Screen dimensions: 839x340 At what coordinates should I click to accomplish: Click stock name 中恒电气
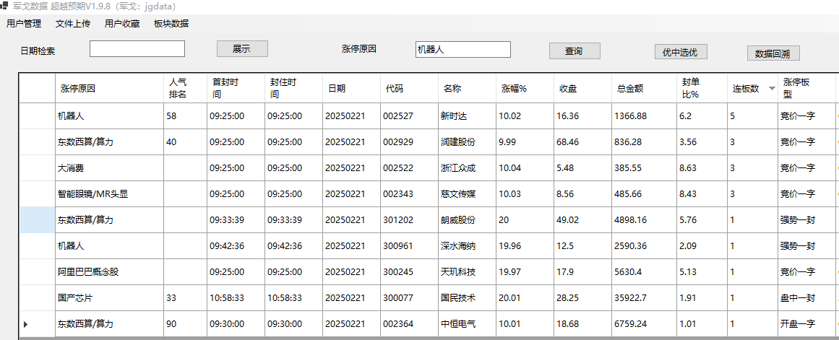tap(467, 324)
